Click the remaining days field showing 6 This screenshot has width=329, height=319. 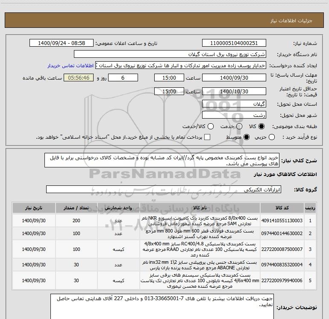(x=123, y=78)
